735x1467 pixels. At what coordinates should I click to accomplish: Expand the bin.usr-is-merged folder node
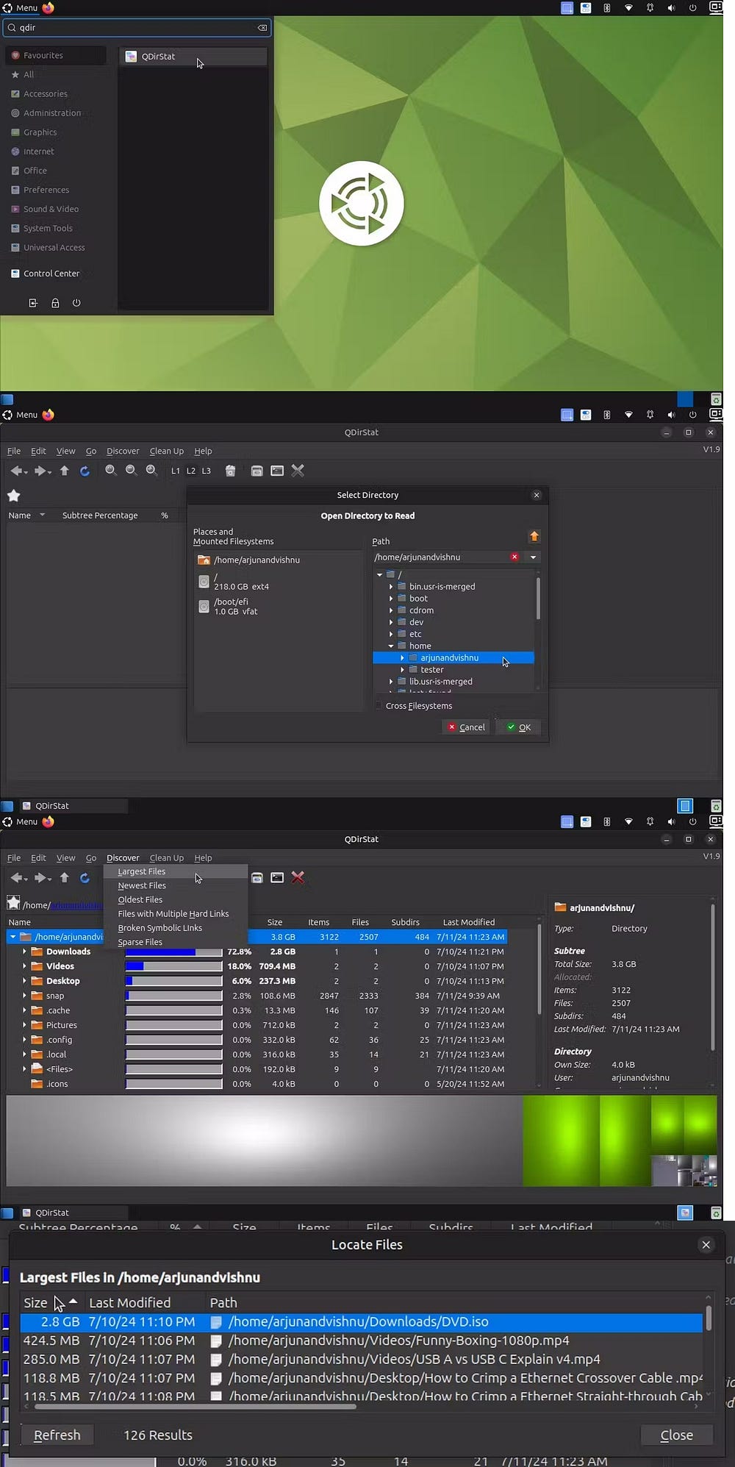pos(391,587)
